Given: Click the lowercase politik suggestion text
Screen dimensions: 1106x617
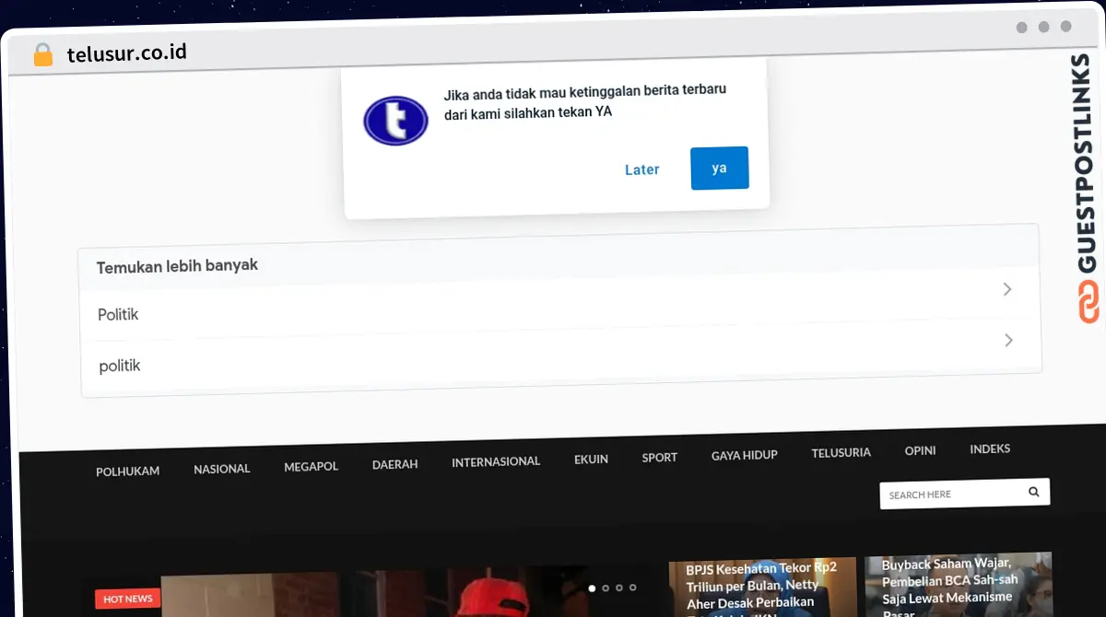Looking at the screenshot, I should point(120,366).
